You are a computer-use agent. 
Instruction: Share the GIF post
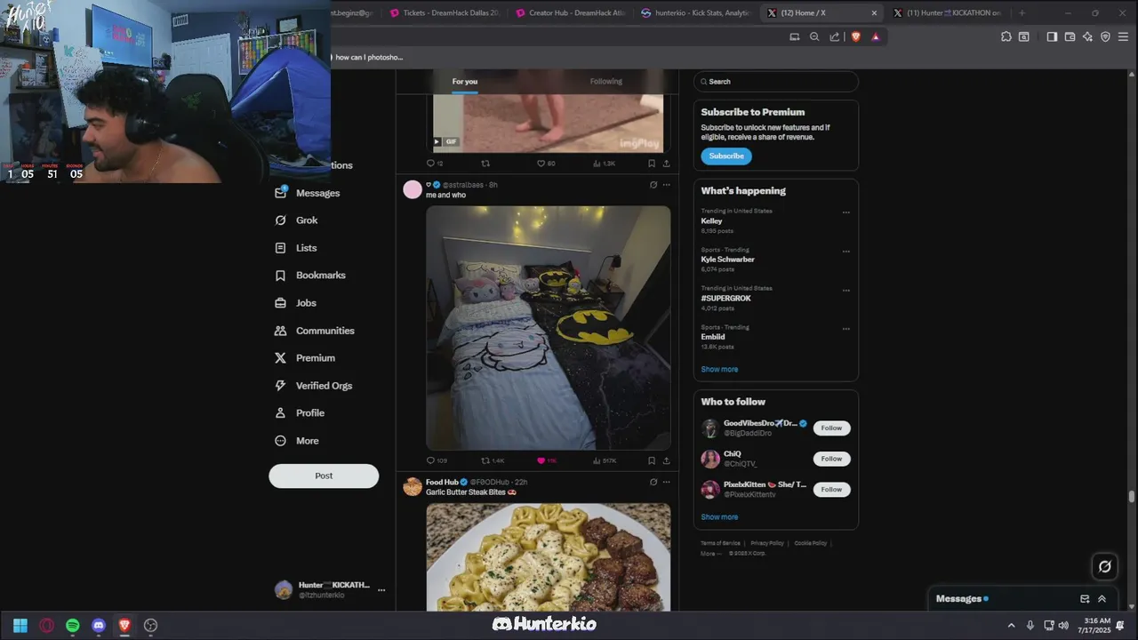click(x=666, y=164)
